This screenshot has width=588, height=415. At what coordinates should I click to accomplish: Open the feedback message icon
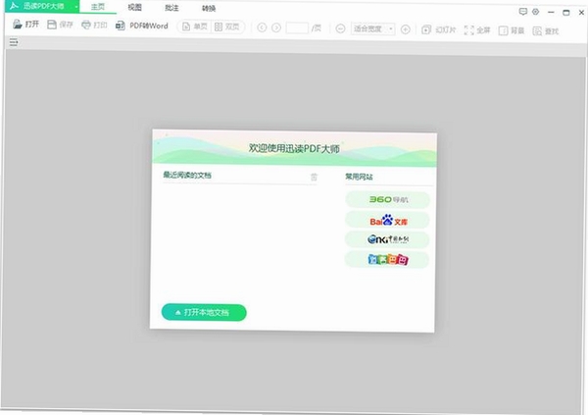click(522, 11)
